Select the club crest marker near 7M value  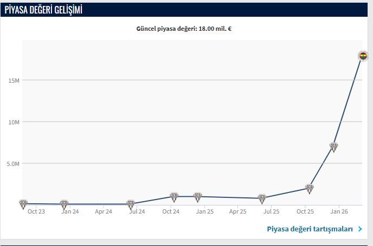pyautogui.click(x=334, y=146)
